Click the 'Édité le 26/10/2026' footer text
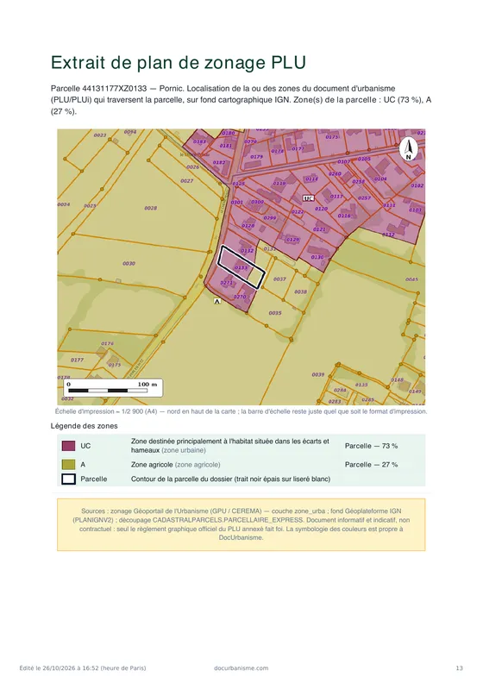This screenshot has height=683, width=483. coord(83,667)
